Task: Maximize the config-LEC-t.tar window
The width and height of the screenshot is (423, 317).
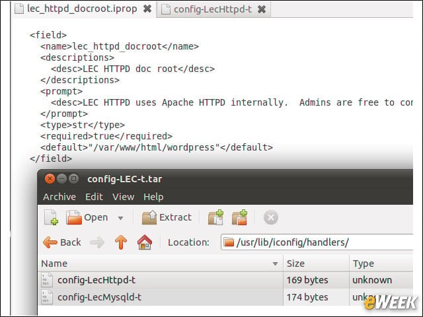Action: click(x=73, y=179)
